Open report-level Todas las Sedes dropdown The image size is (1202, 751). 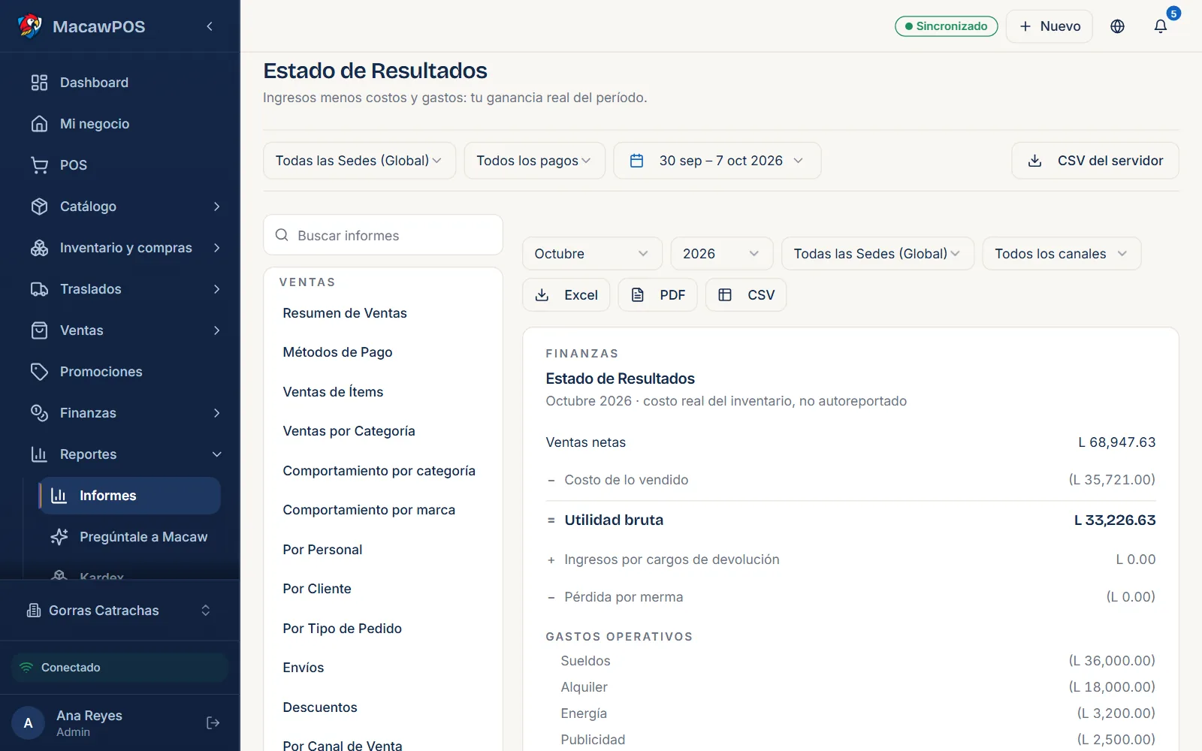877,254
